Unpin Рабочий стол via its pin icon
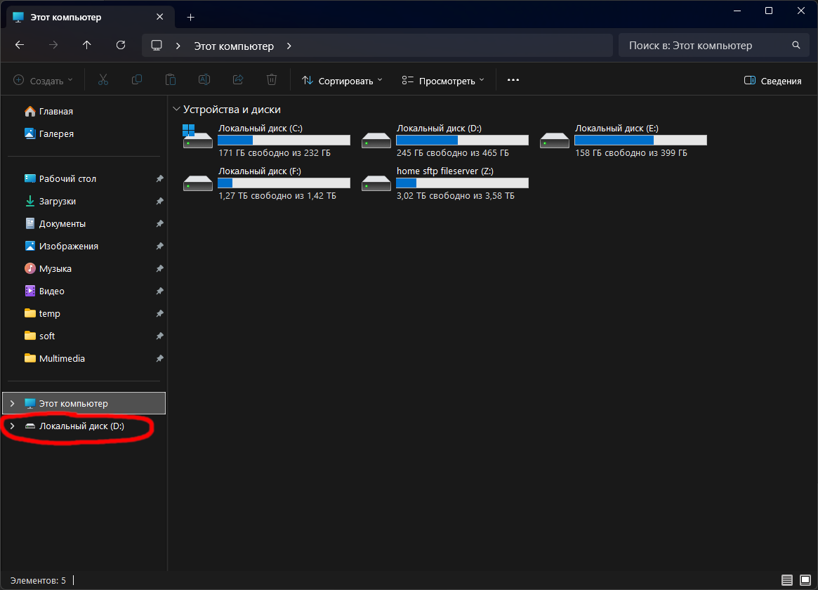The width and height of the screenshot is (818, 590). tap(159, 179)
